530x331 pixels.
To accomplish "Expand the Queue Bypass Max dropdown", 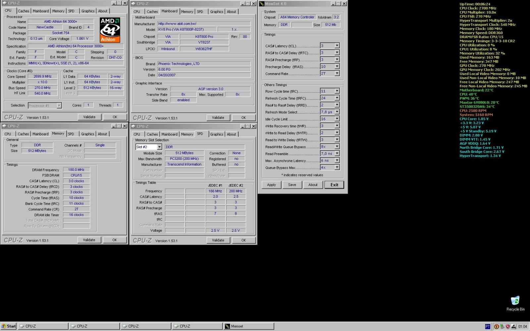I will (x=337, y=167).
